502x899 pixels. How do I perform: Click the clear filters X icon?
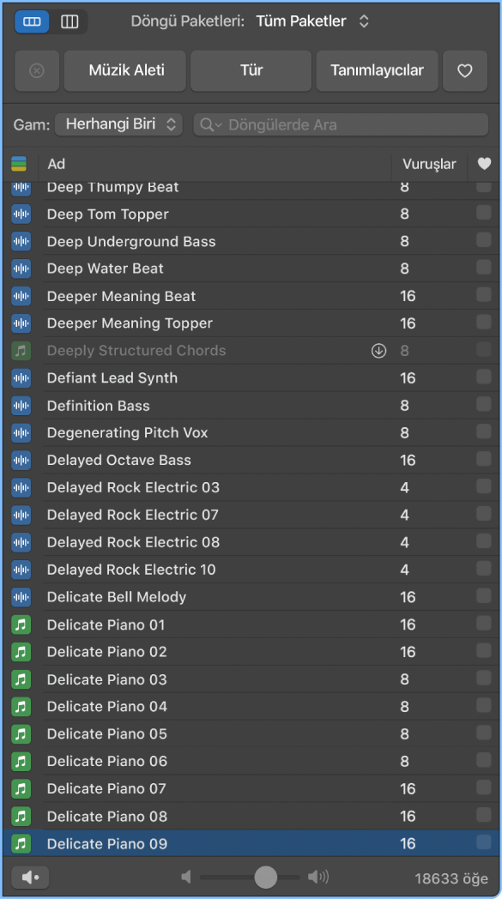37,71
